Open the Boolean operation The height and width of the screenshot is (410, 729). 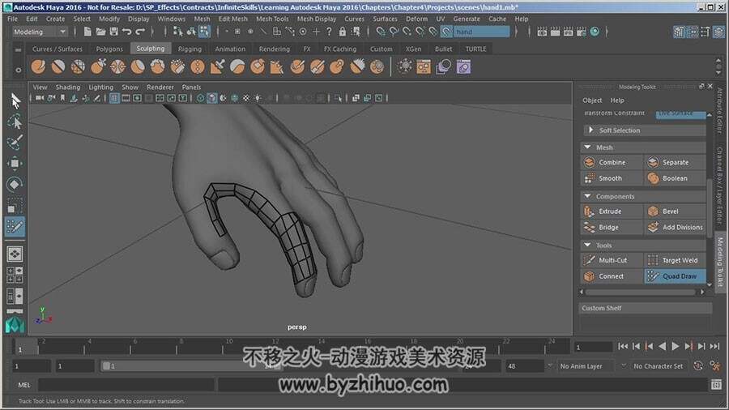(675, 178)
